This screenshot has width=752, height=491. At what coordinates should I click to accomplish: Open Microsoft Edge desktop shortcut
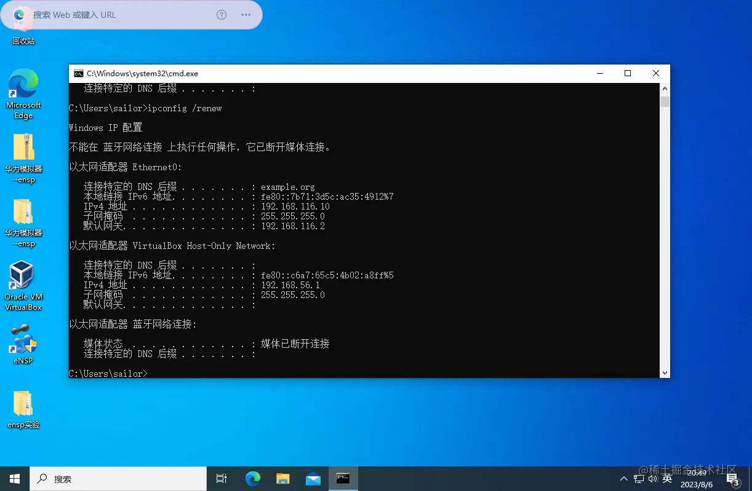(23, 93)
